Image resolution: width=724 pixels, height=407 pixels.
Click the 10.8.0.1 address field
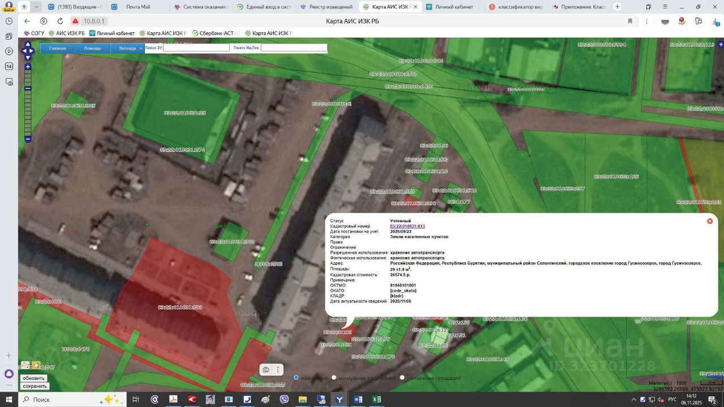(94, 21)
